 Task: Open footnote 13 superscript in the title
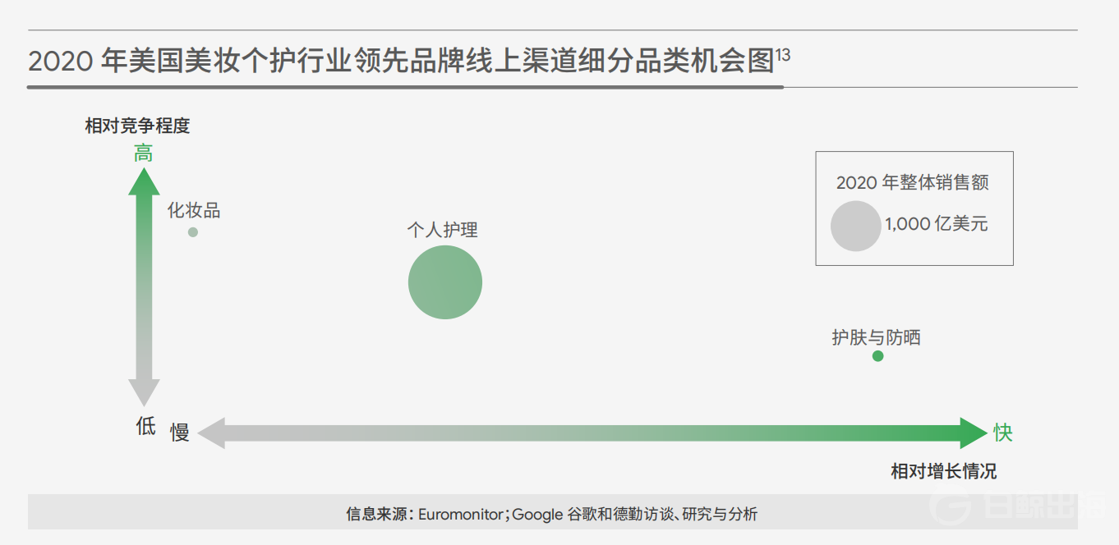(x=783, y=56)
